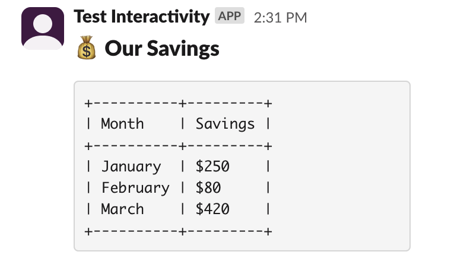Click the table's bottom border line

tap(178, 231)
